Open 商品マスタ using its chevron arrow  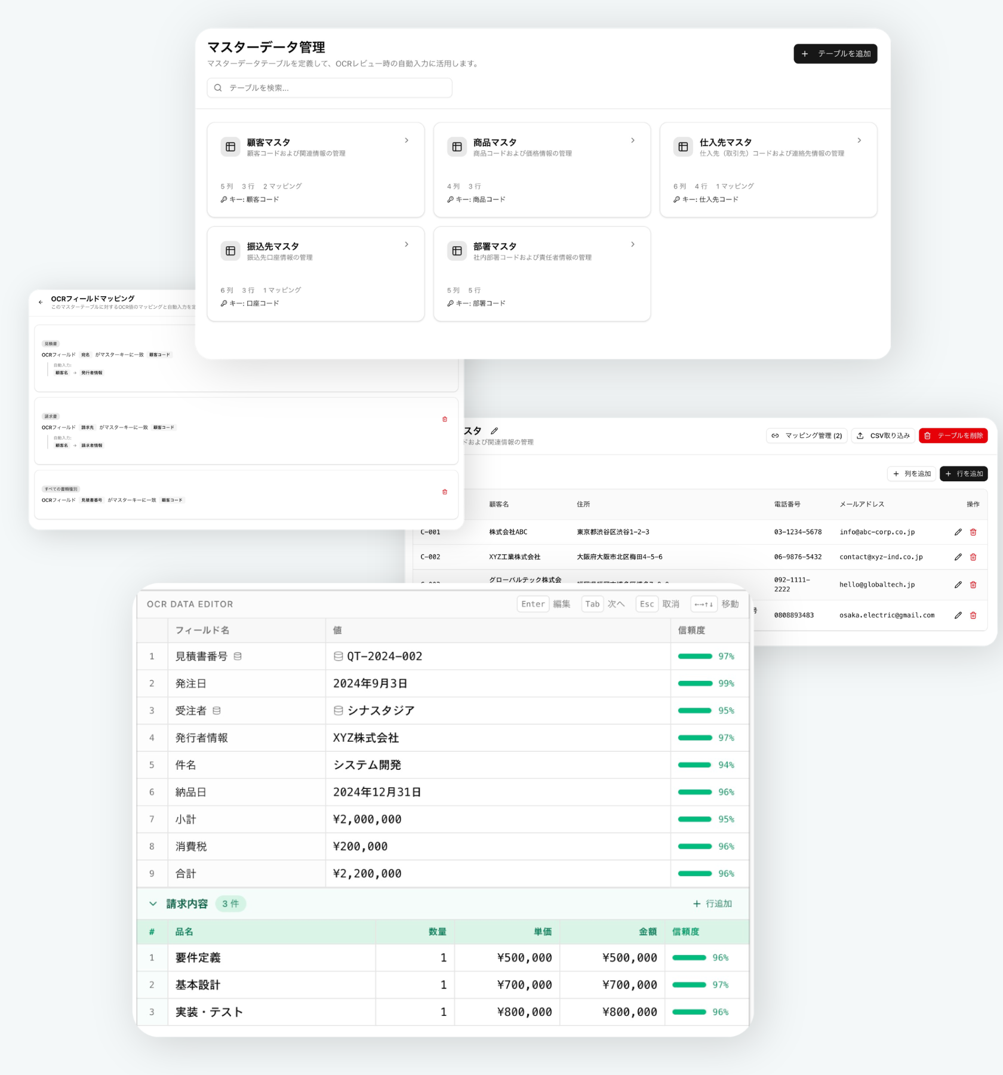click(633, 140)
